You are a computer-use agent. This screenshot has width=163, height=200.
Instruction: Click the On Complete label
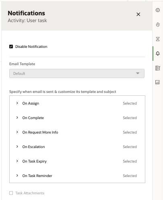point(33,118)
